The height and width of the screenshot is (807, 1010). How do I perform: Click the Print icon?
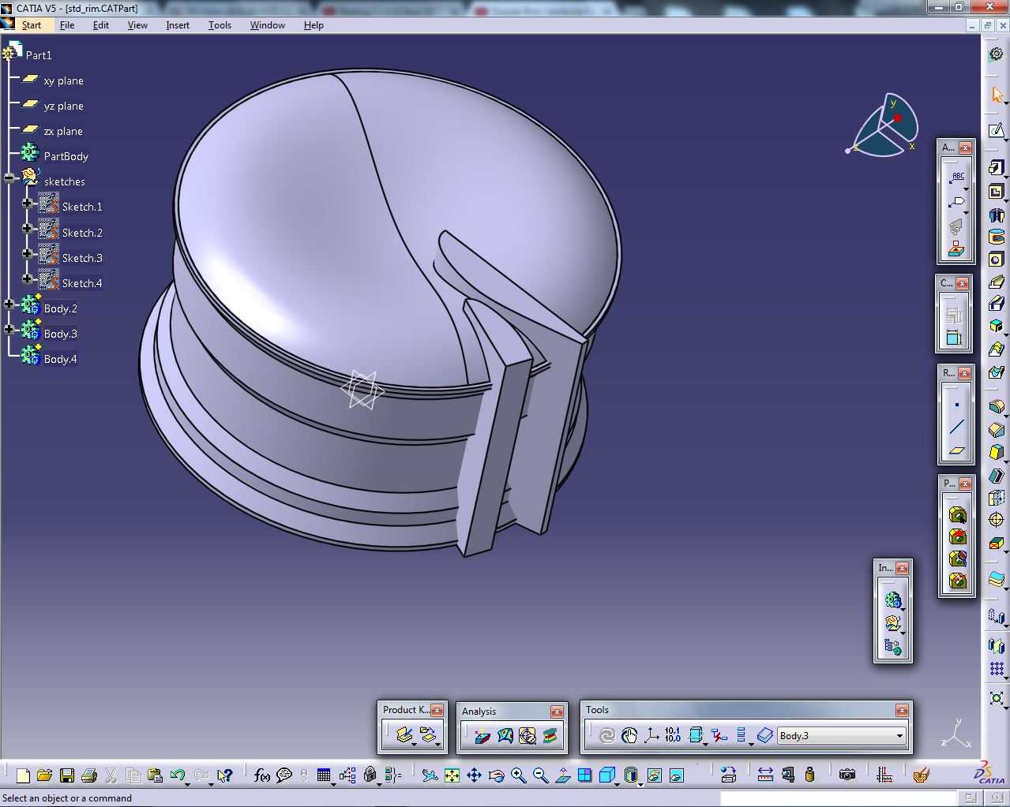click(x=88, y=775)
